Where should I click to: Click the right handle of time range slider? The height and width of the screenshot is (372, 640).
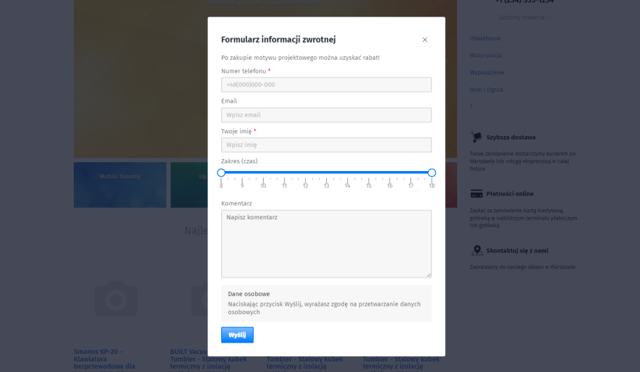431,172
